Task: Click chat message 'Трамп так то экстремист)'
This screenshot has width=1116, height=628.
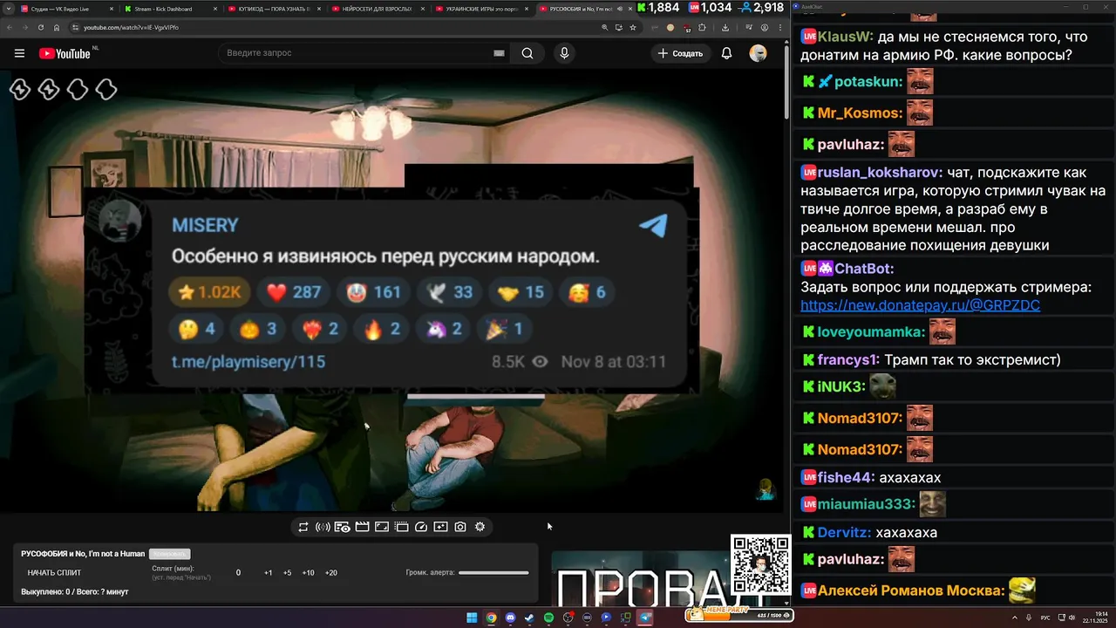Action: 972,359
